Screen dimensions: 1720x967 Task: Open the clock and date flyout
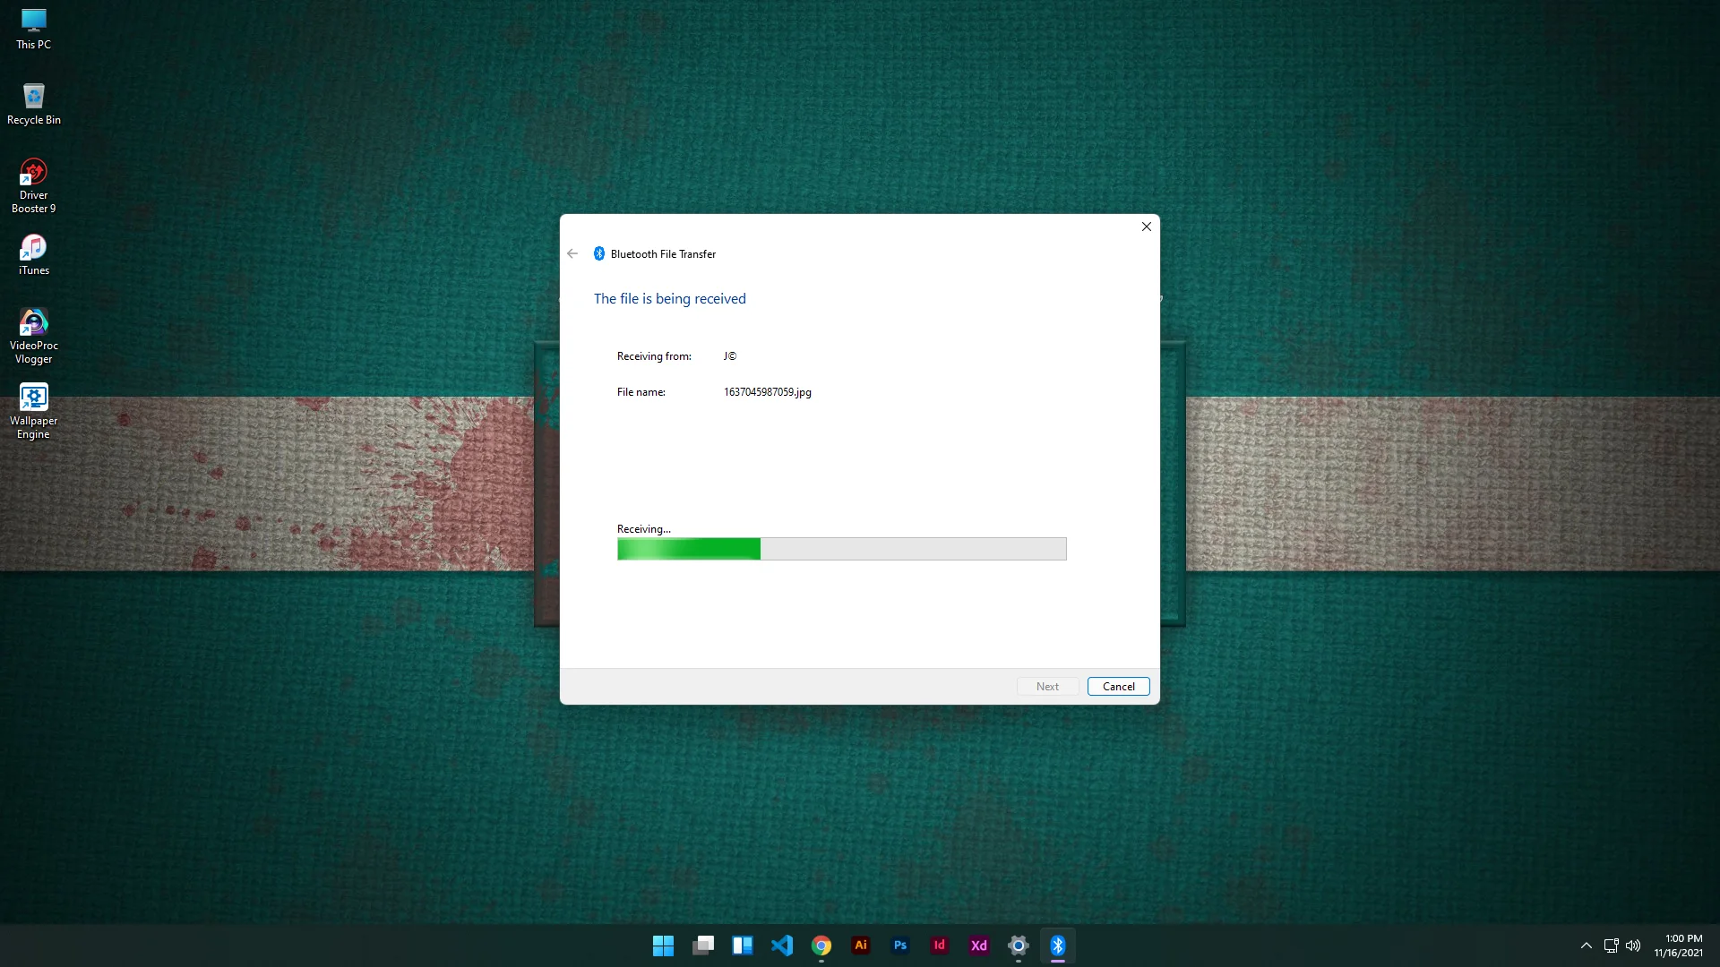pos(1679,946)
